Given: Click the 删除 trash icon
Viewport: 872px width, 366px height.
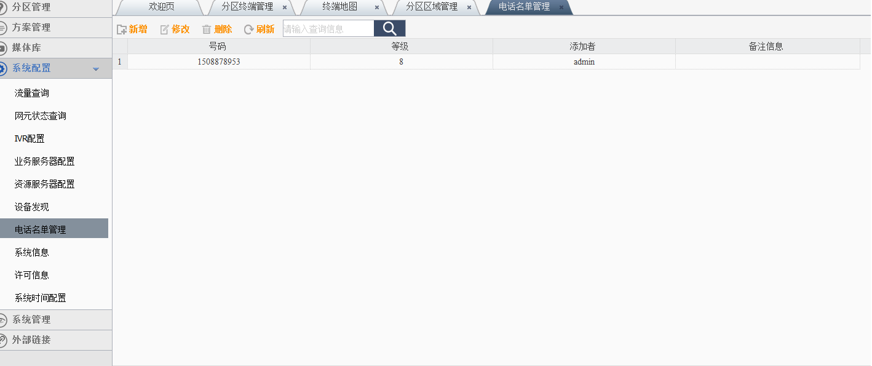Looking at the screenshot, I should [207, 30].
